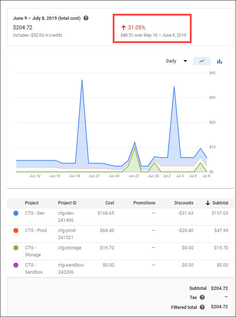
Task: Sort table by Cost column header
Action: pos(110,203)
